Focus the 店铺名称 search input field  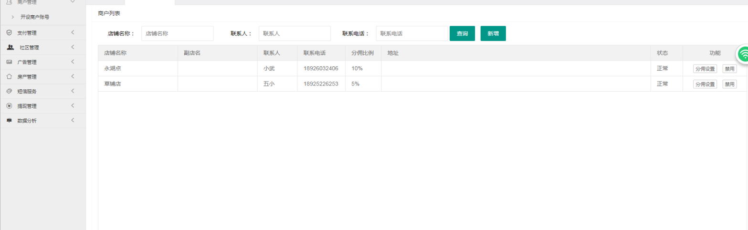(177, 33)
